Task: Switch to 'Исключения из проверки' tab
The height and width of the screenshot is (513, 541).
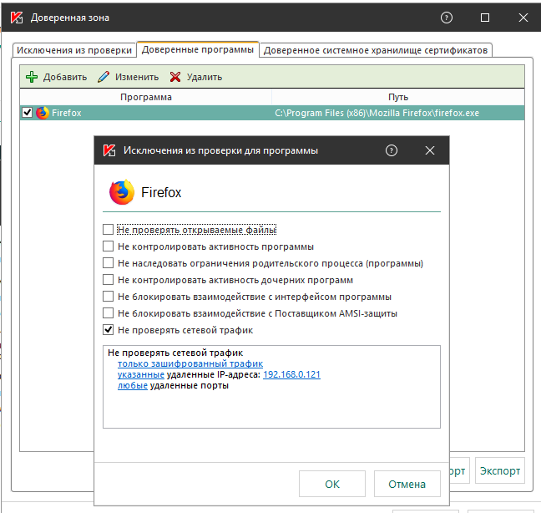Action: coord(74,50)
